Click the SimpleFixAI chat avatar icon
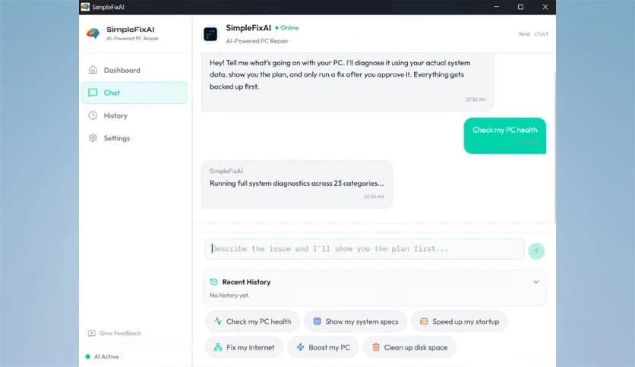 coord(210,34)
